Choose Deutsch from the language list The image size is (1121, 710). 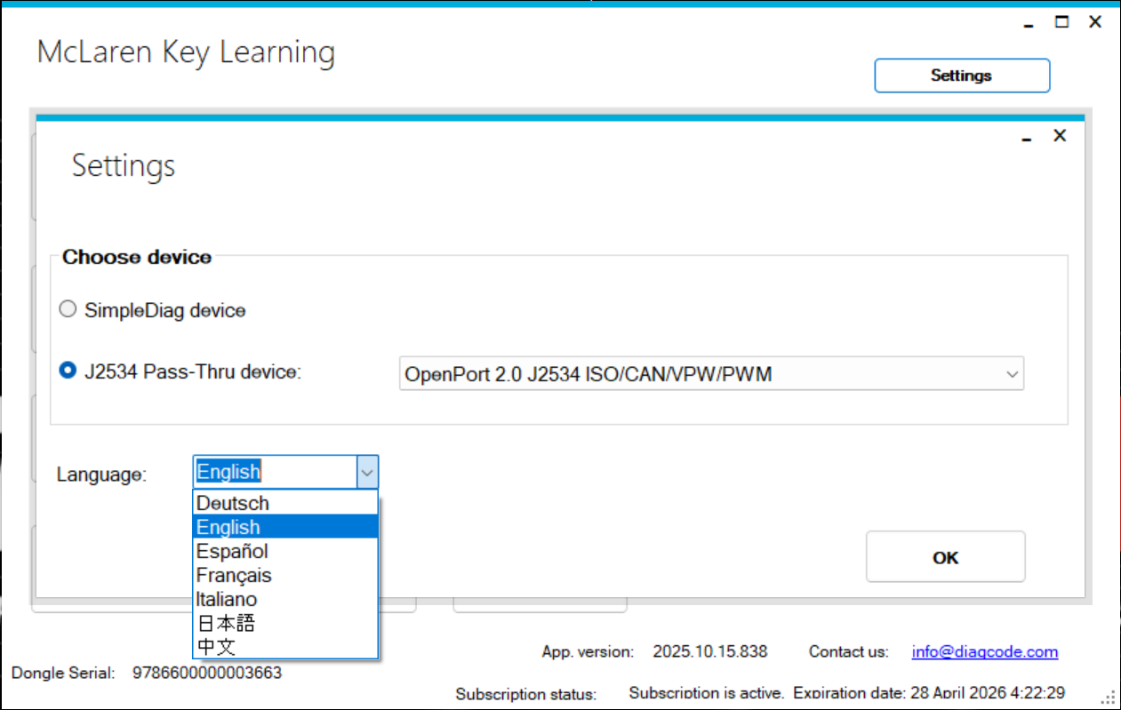[233, 503]
